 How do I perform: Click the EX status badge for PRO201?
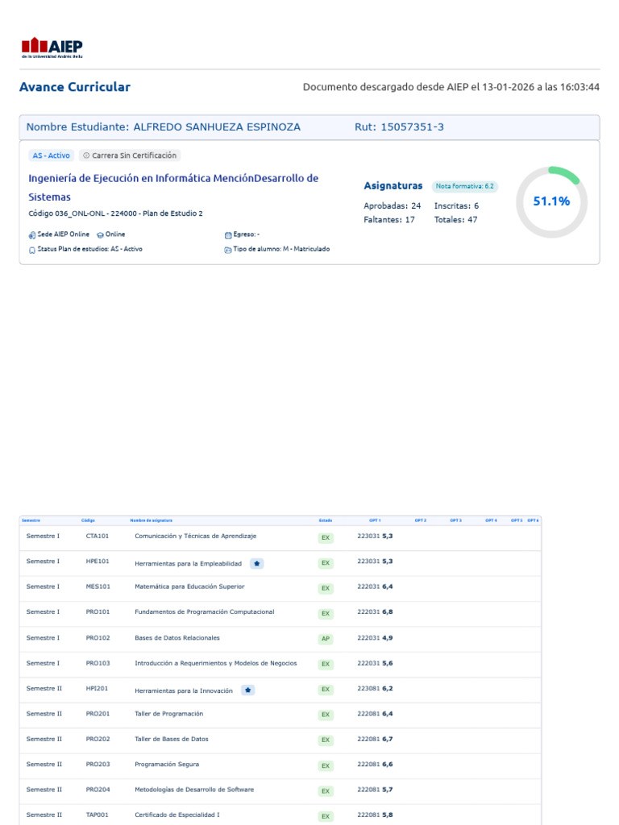pos(326,715)
